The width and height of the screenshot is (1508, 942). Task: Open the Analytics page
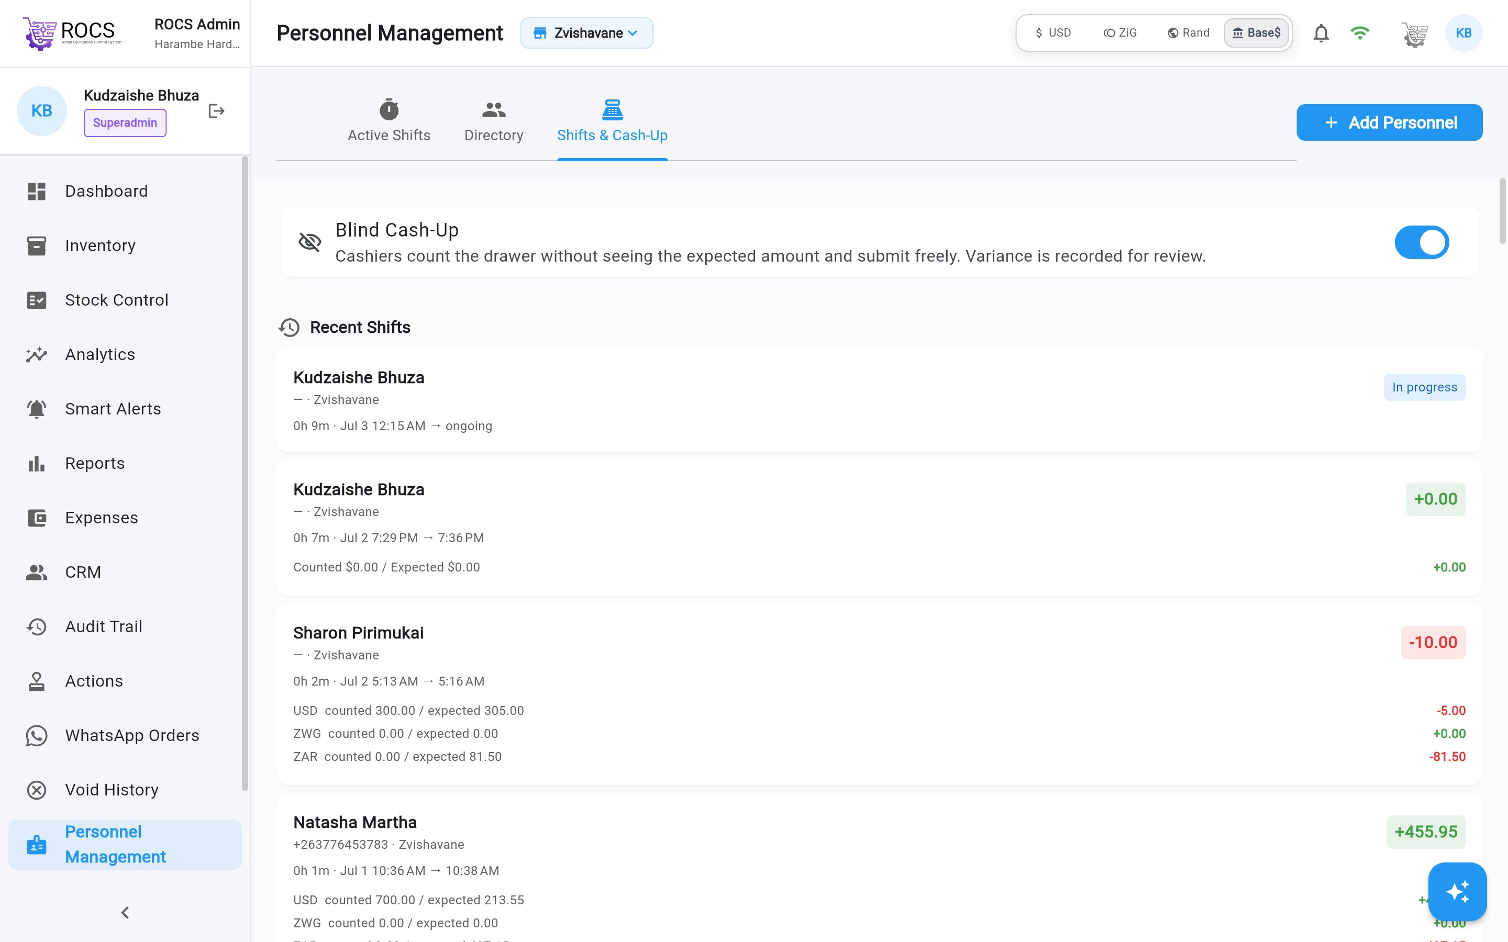tap(125, 354)
